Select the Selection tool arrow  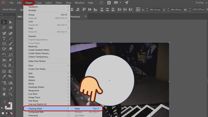pyautogui.click(x=4, y=22)
